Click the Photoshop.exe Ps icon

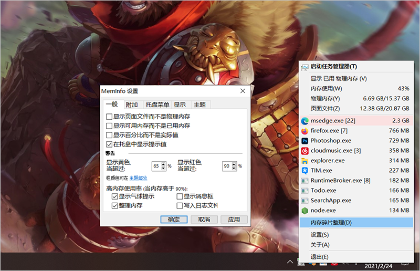click(305, 141)
